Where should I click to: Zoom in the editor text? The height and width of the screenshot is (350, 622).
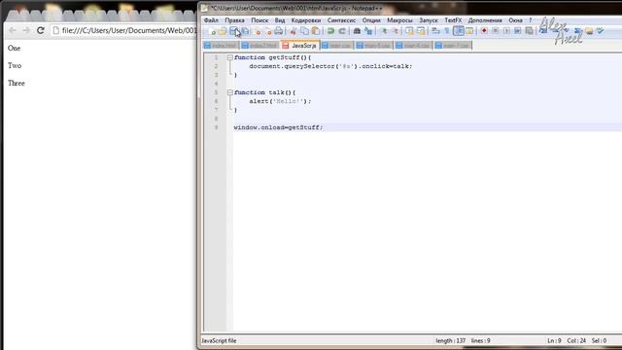pyautogui.click(x=384, y=31)
